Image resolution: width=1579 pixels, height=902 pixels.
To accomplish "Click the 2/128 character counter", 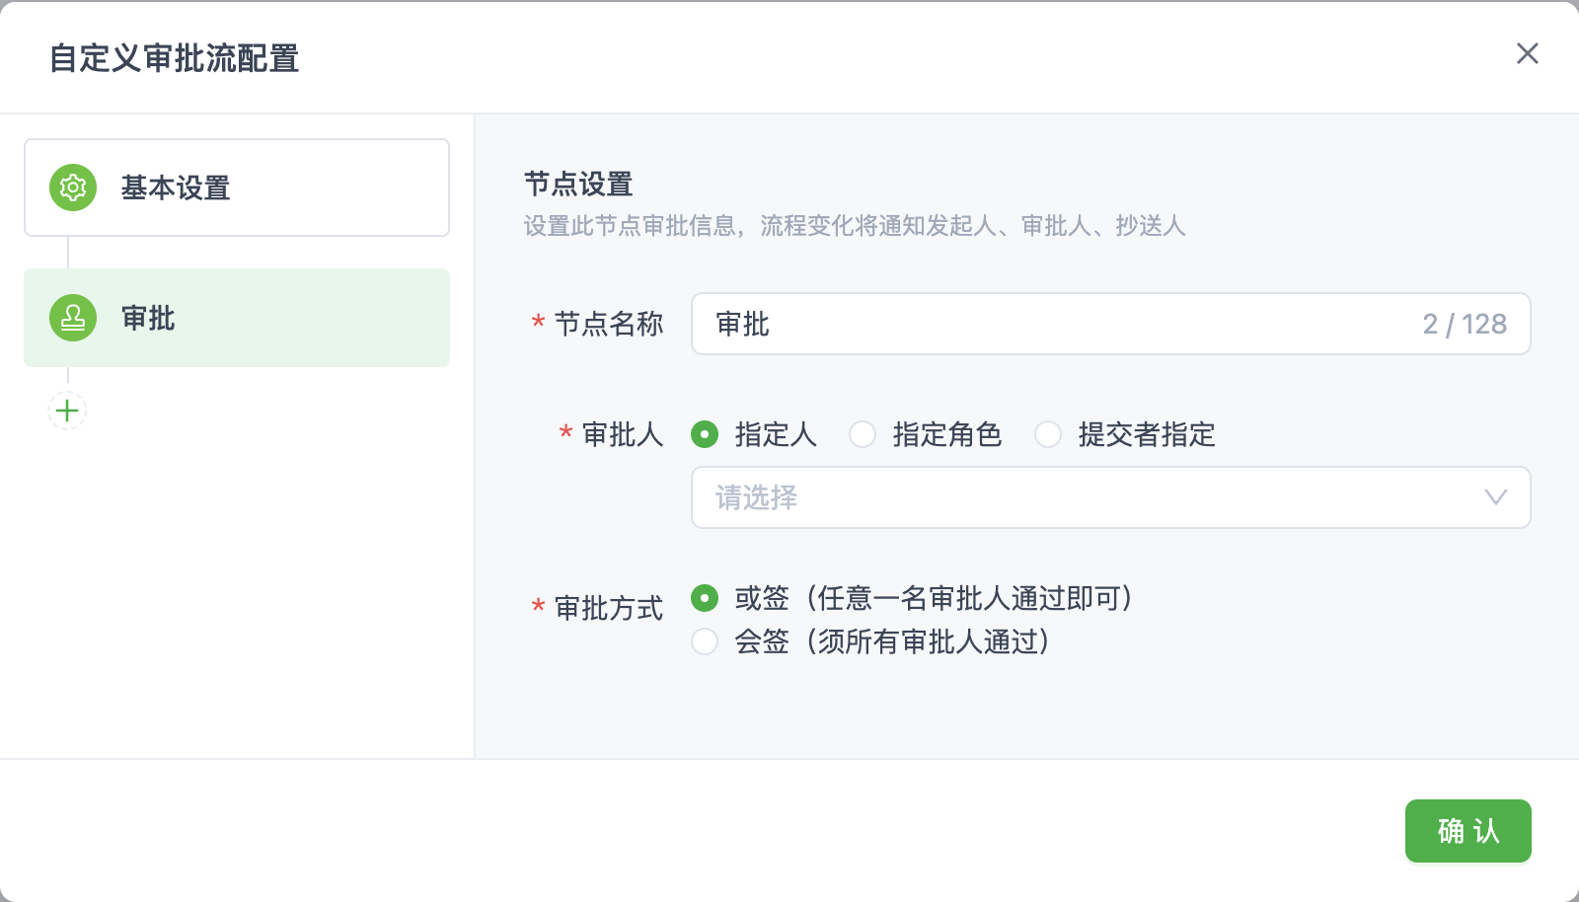I will click(x=1465, y=324).
